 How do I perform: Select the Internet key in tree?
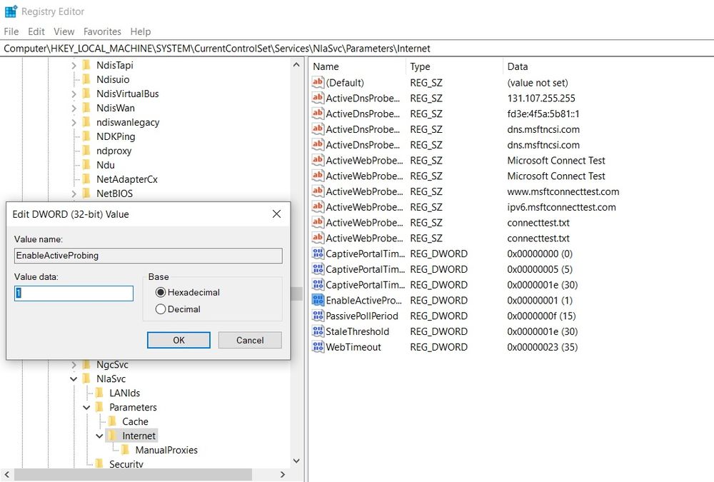(139, 436)
